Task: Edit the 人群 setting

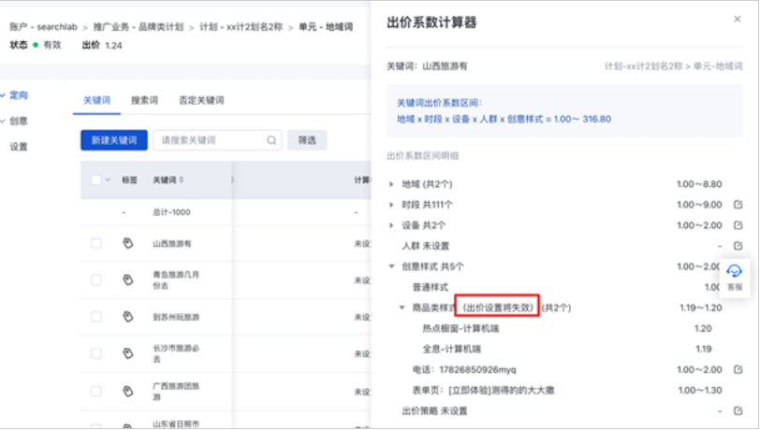Action: (x=738, y=246)
